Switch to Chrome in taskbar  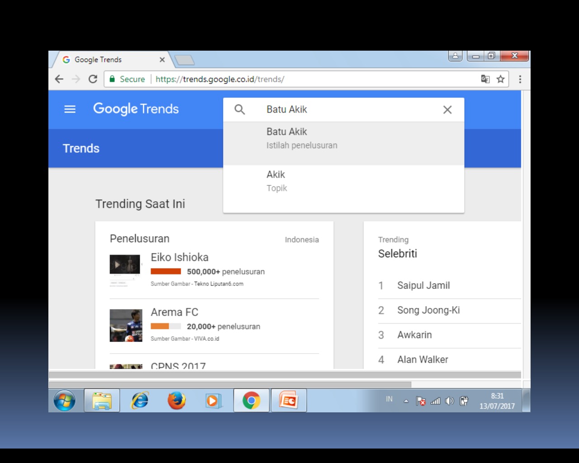[x=252, y=401]
